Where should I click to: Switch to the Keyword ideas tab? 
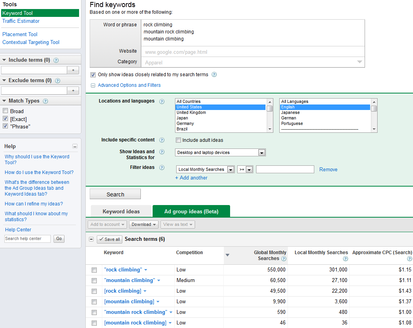[x=121, y=211]
